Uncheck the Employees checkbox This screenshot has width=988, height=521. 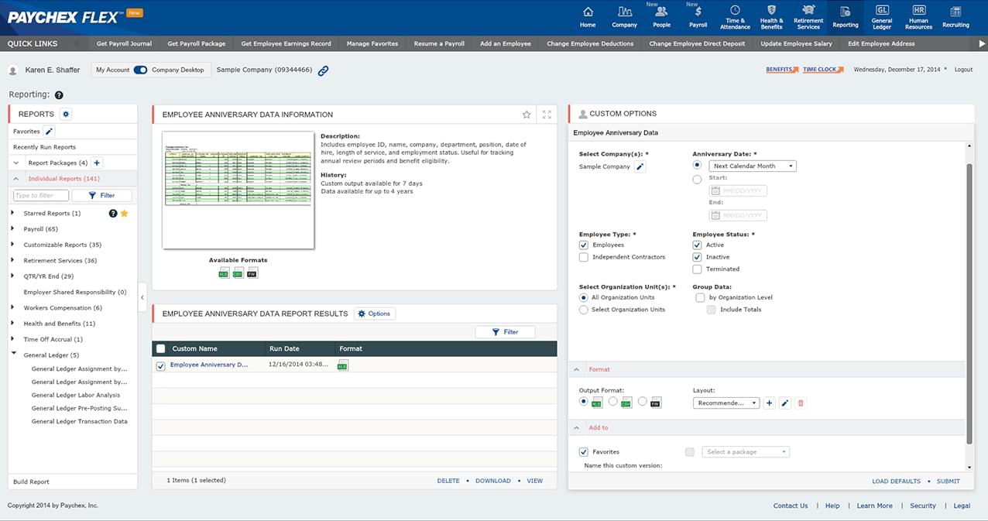[x=584, y=245]
